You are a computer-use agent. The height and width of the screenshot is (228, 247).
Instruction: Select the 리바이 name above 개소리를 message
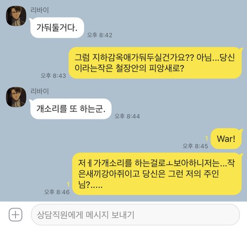(x=40, y=91)
